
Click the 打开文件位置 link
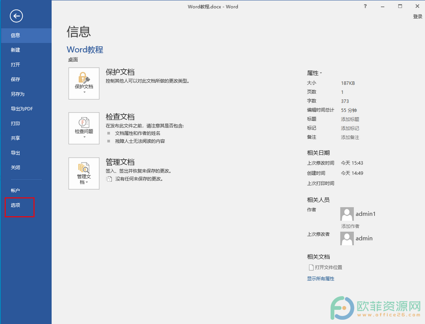(x=329, y=267)
